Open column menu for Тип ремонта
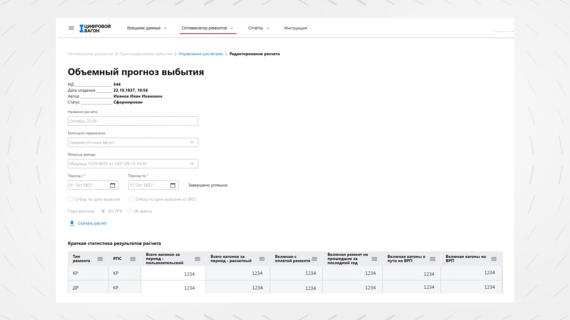 point(100,259)
